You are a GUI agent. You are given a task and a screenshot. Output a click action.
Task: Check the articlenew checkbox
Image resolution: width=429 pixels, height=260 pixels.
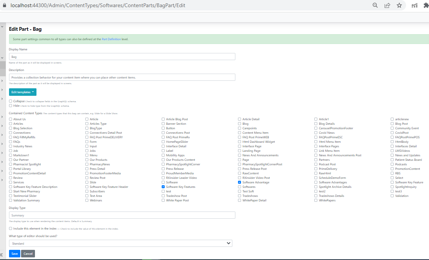coord(392,119)
